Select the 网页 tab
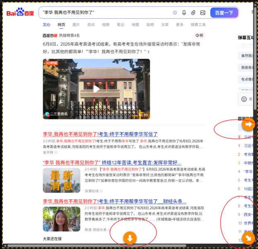258x249 pixels. (x=61, y=25)
